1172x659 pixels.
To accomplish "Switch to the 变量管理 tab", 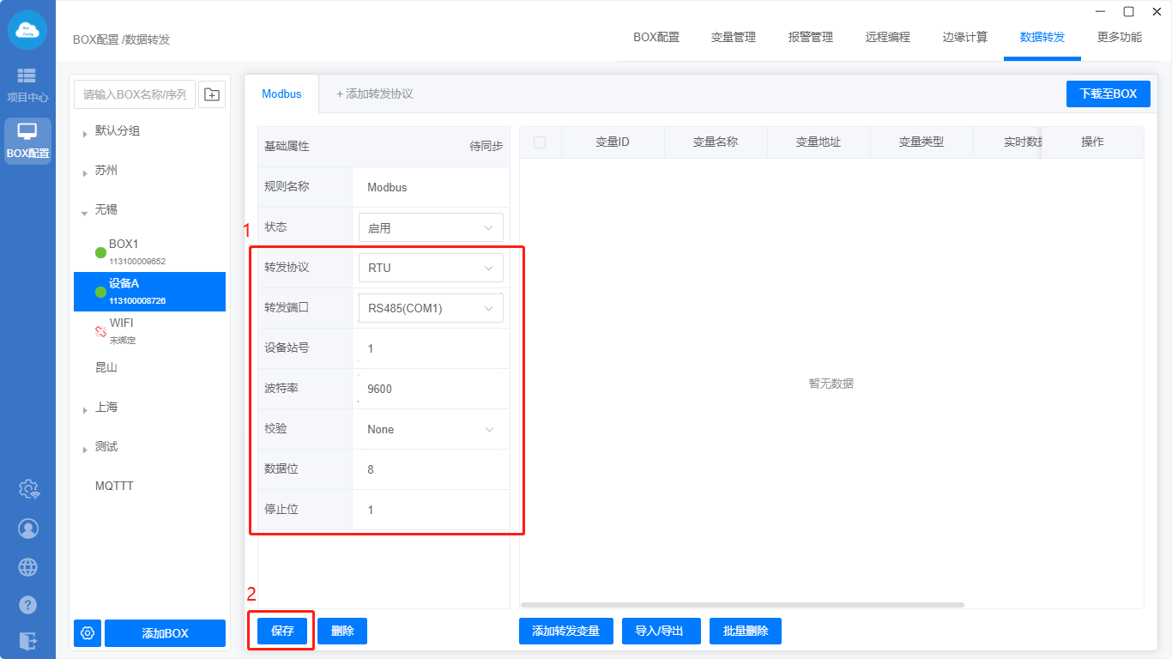I will click(733, 38).
